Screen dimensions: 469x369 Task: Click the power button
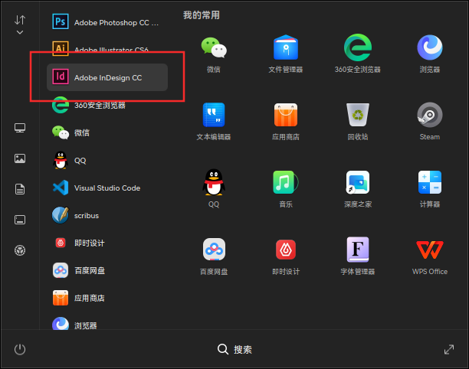pyautogui.click(x=20, y=349)
